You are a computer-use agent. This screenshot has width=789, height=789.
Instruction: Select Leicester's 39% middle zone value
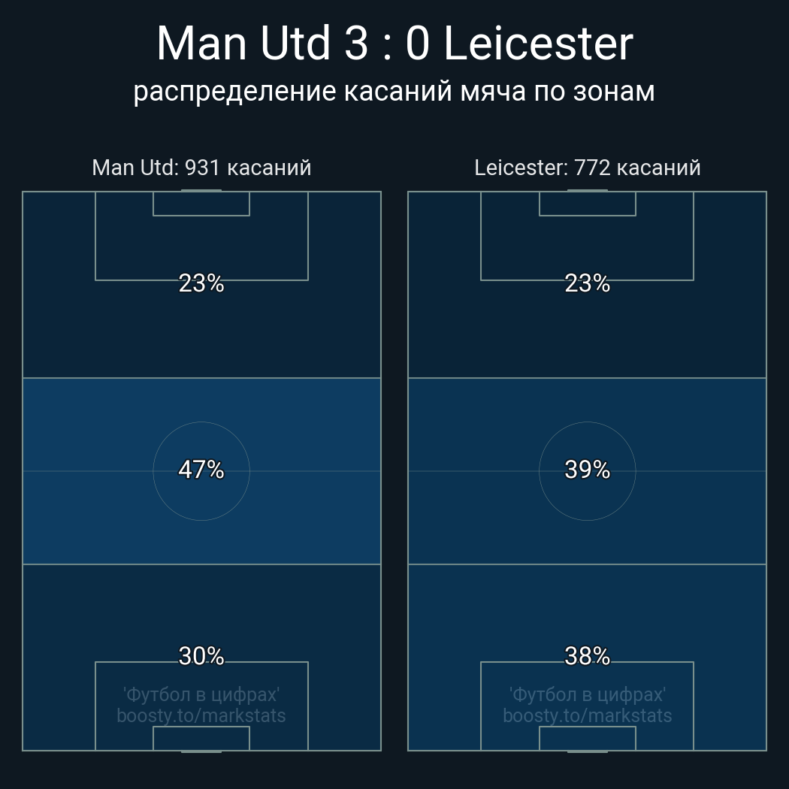click(587, 470)
